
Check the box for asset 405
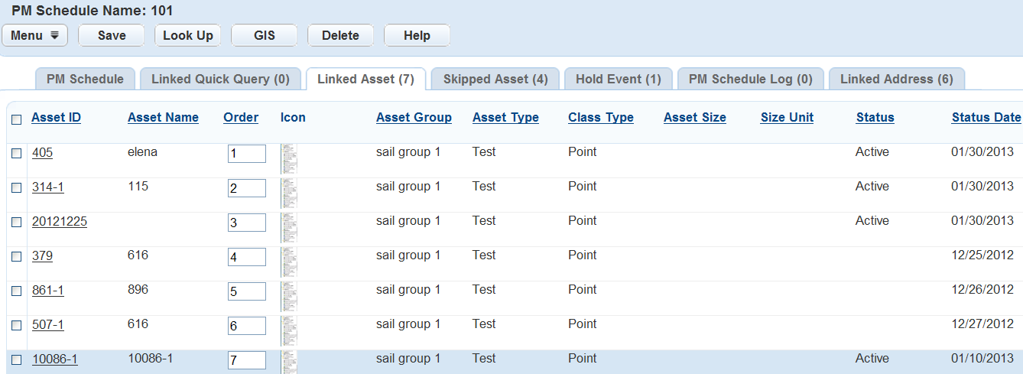[17, 153]
